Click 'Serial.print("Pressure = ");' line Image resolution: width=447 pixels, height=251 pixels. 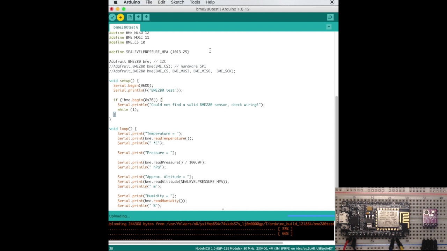147,153
